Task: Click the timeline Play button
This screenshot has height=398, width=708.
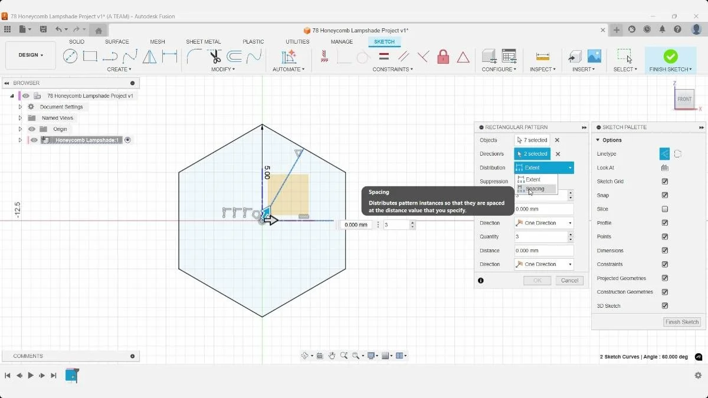Action: (x=31, y=376)
